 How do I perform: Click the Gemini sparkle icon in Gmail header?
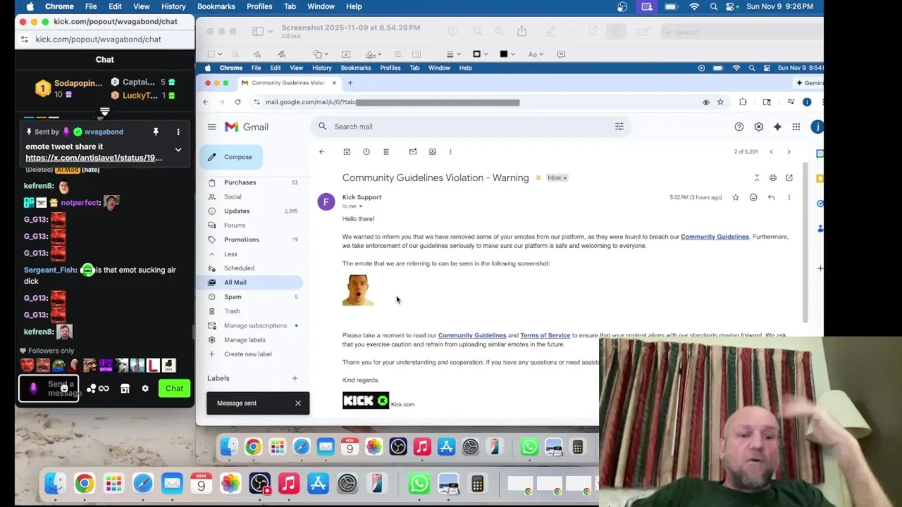click(777, 127)
